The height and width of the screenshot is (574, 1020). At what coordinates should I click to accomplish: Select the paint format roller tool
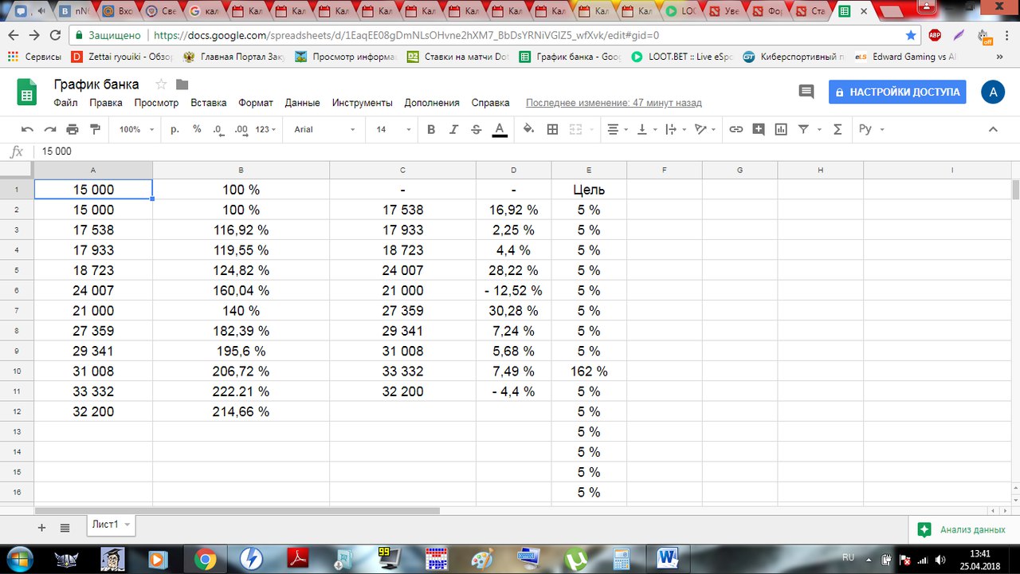(x=96, y=129)
